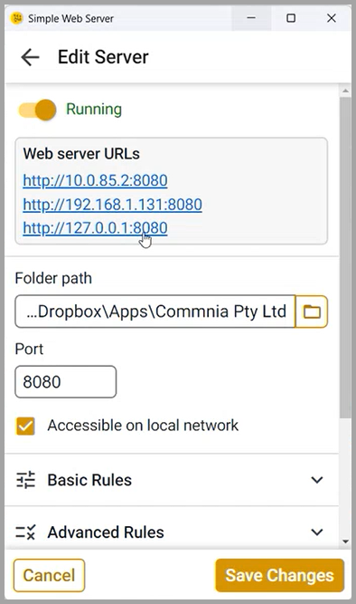Viewport: 356px width, 604px height.
Task: Click the Basic Rules sliders icon
Action: coord(26,480)
